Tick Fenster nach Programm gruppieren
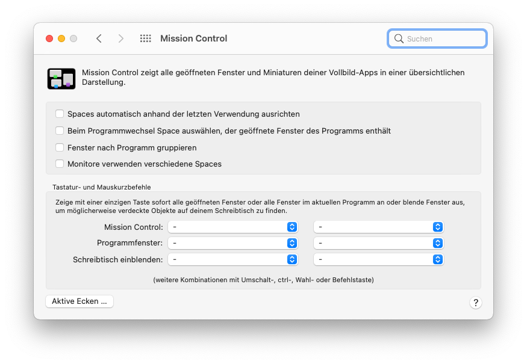527x364 pixels. [x=60, y=147]
